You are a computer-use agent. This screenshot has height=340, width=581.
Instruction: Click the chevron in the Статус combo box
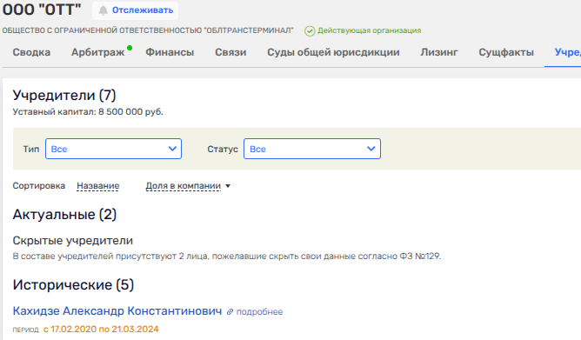tap(371, 149)
